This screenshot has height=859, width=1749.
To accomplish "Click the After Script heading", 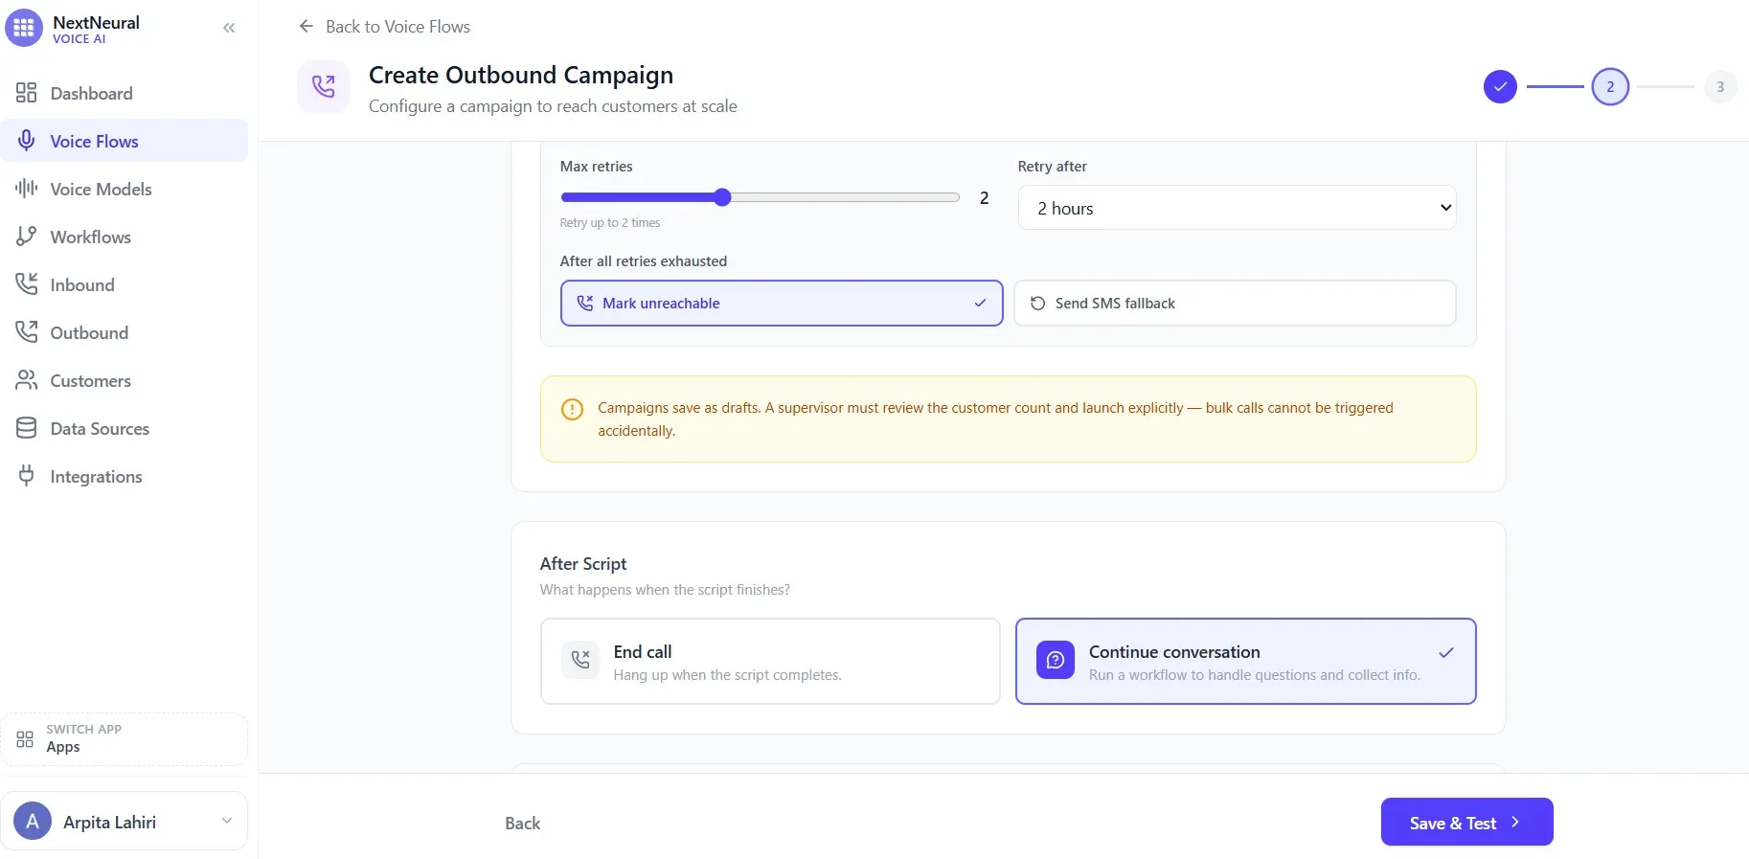I will 583,564.
